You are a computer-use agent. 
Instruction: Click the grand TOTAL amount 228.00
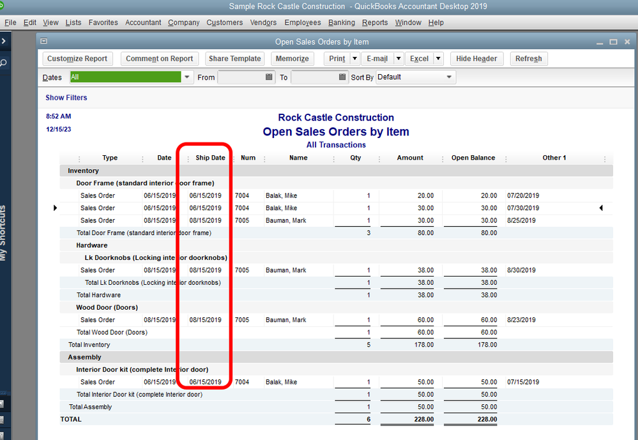pyautogui.click(x=423, y=419)
